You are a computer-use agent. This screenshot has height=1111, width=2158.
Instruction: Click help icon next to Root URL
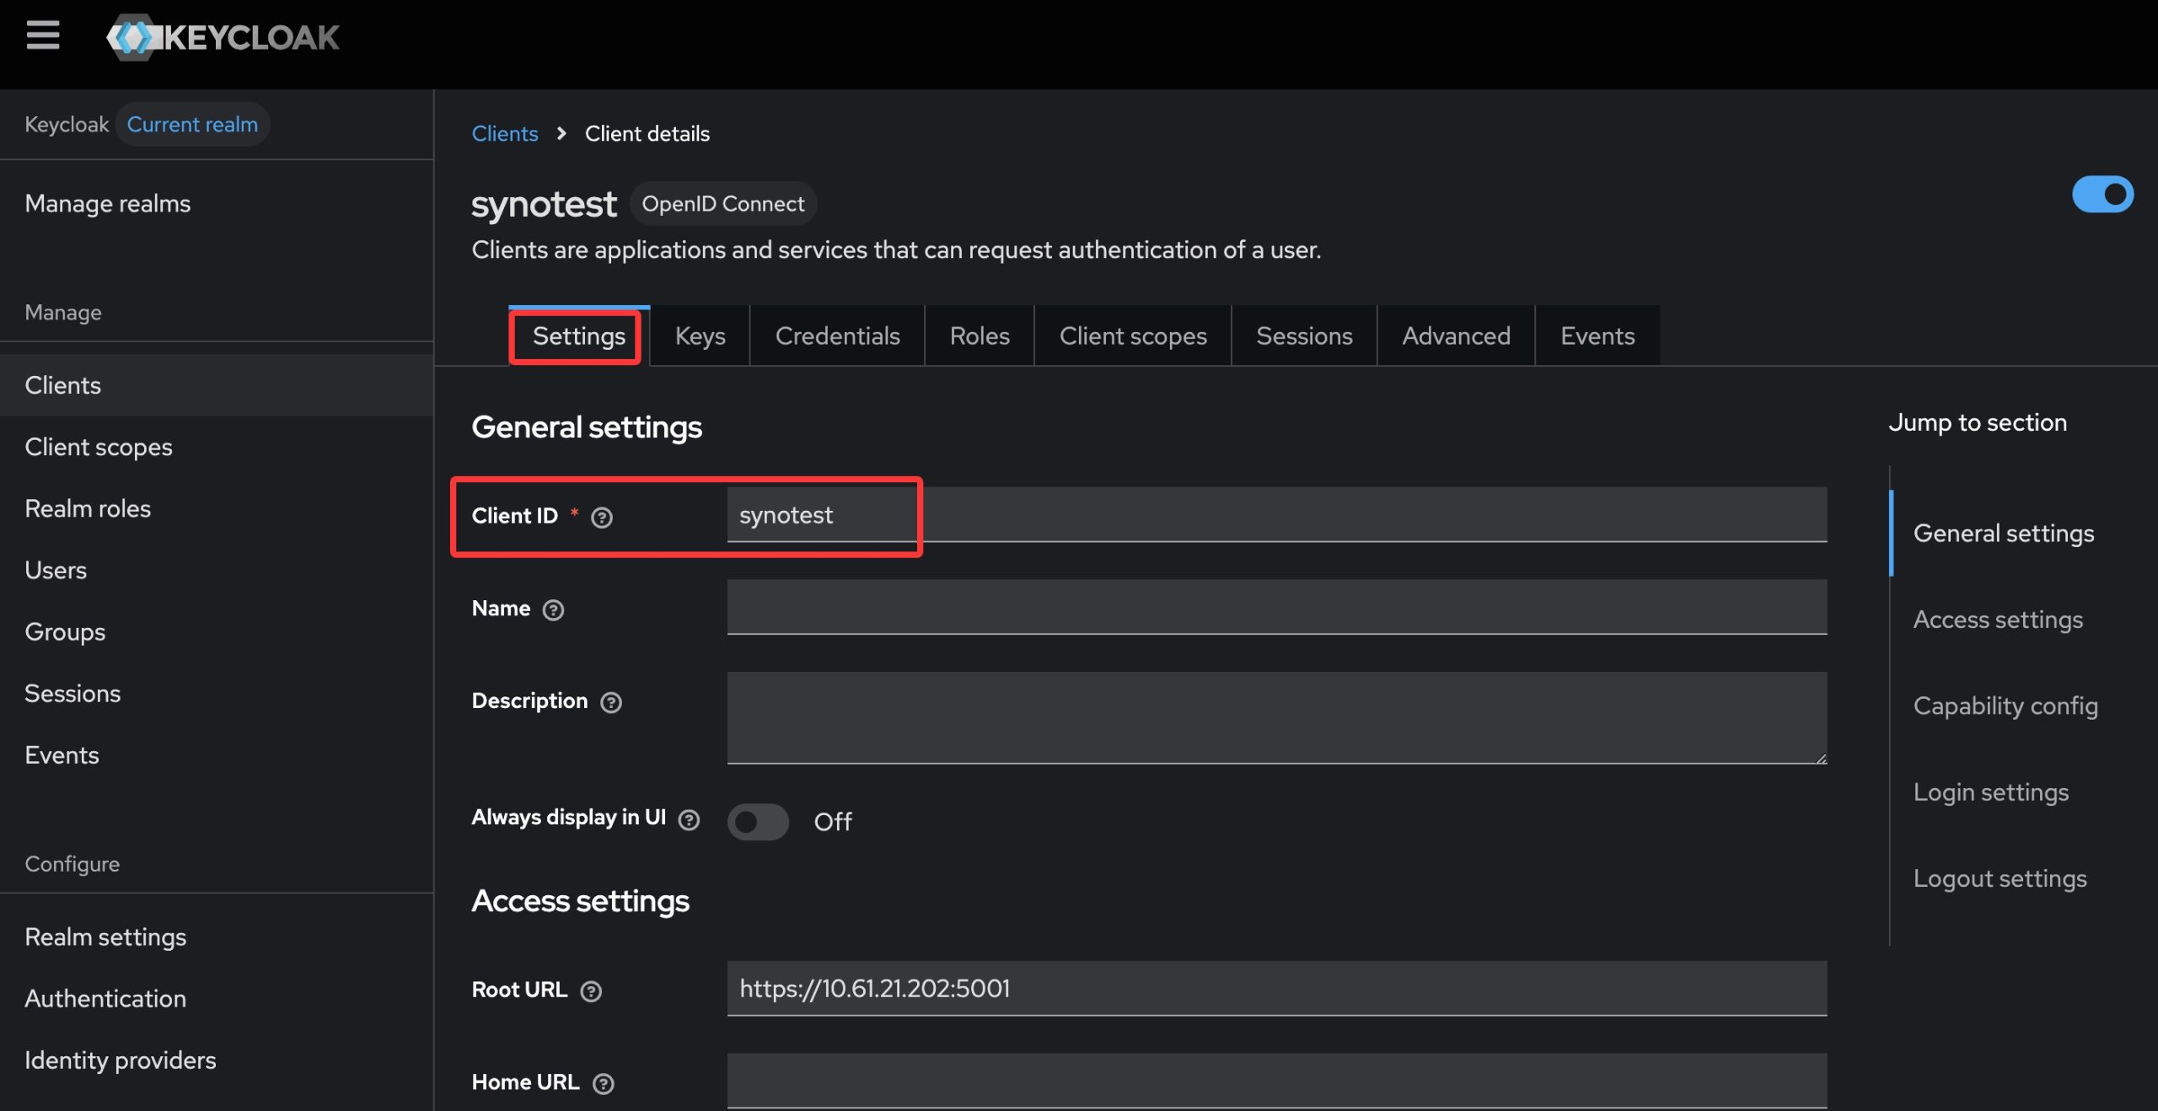point(592,990)
